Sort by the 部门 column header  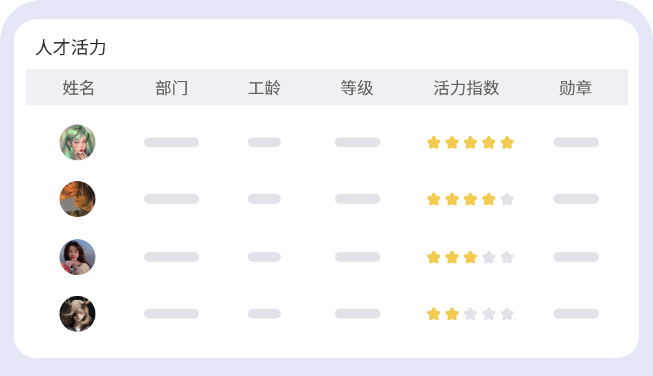172,88
